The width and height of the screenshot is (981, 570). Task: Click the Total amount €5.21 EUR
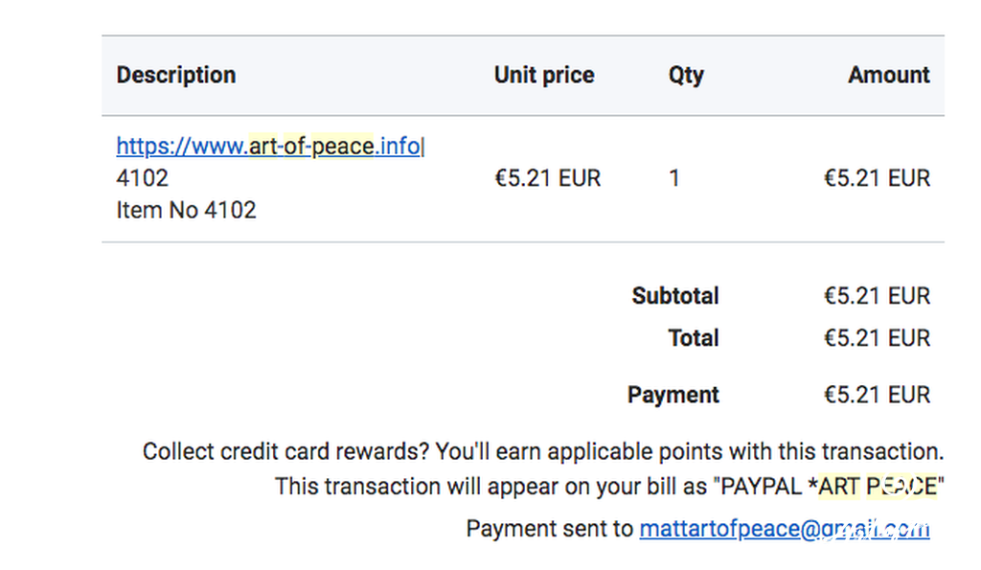tap(877, 338)
